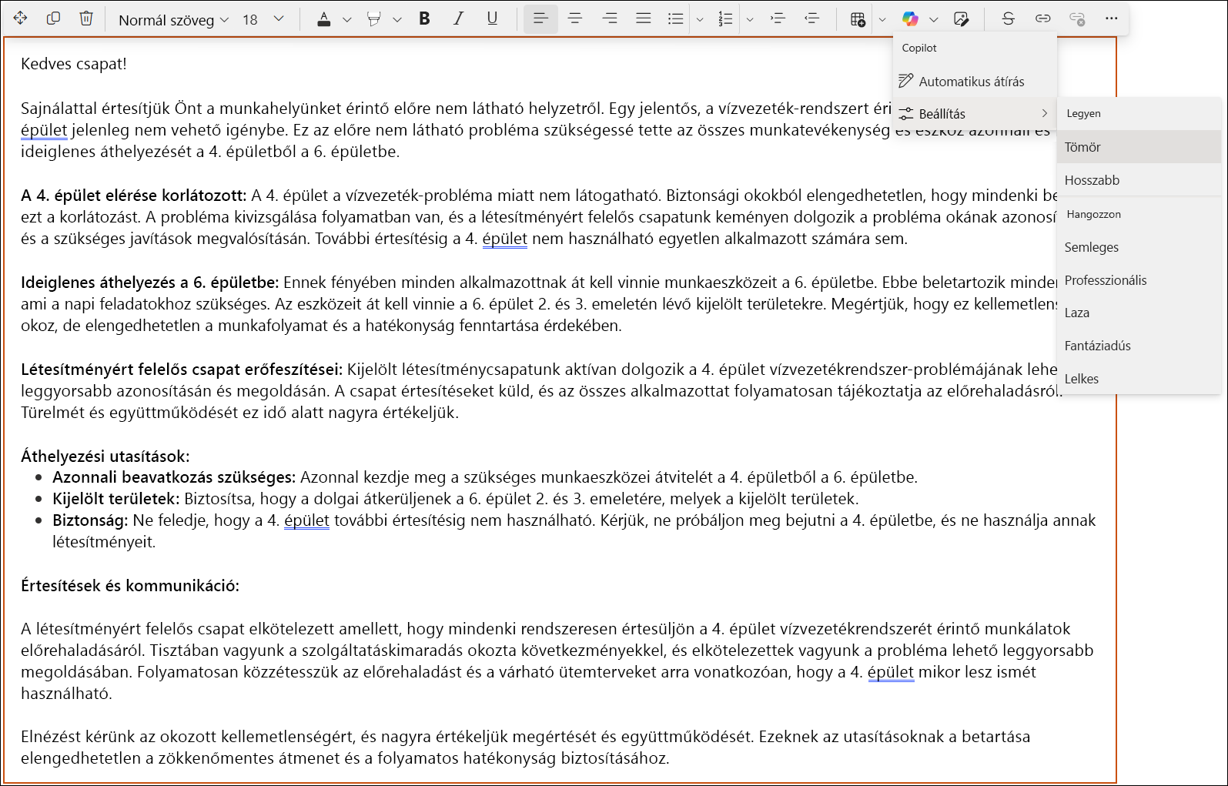Image resolution: width=1228 pixels, height=786 pixels.
Task: Toggle strikethrough formatting
Action: click(1008, 18)
